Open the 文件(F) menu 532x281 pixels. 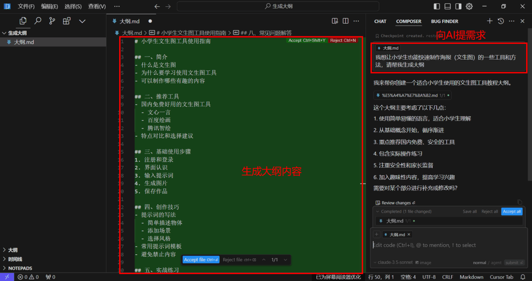coord(26,6)
